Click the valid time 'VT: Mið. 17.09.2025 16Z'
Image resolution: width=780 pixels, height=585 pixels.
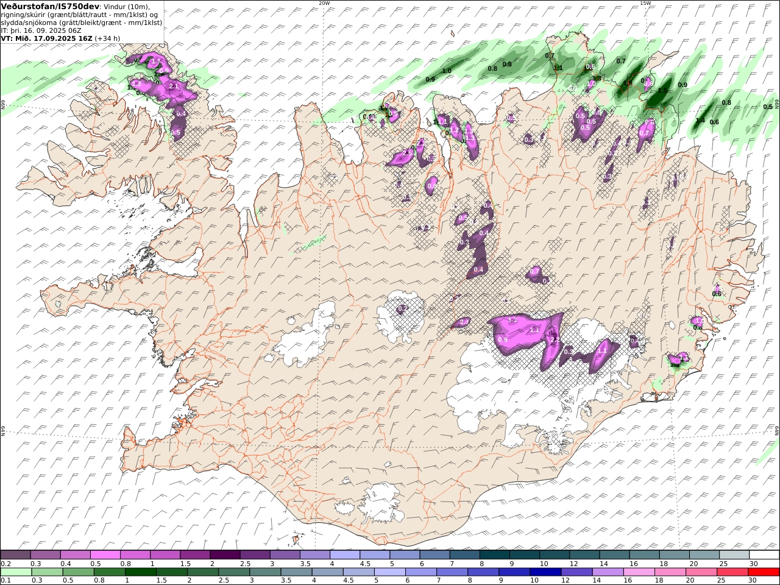[x=47, y=38]
